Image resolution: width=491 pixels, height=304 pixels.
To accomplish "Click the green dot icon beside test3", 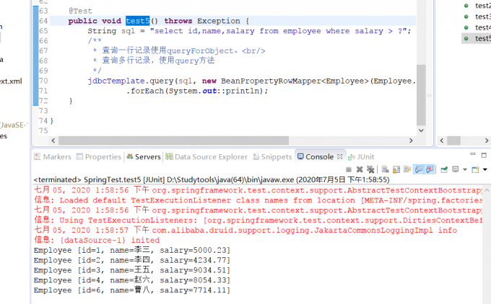I will click(x=466, y=17).
